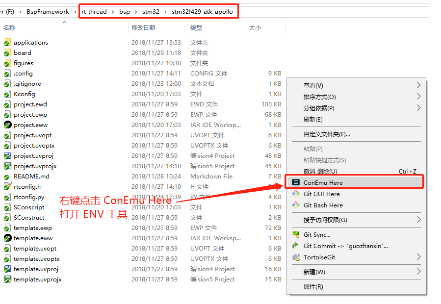Choose 自定义文件夹(F)... menu entry
The height and width of the screenshot is (304, 441).
coord(327,134)
